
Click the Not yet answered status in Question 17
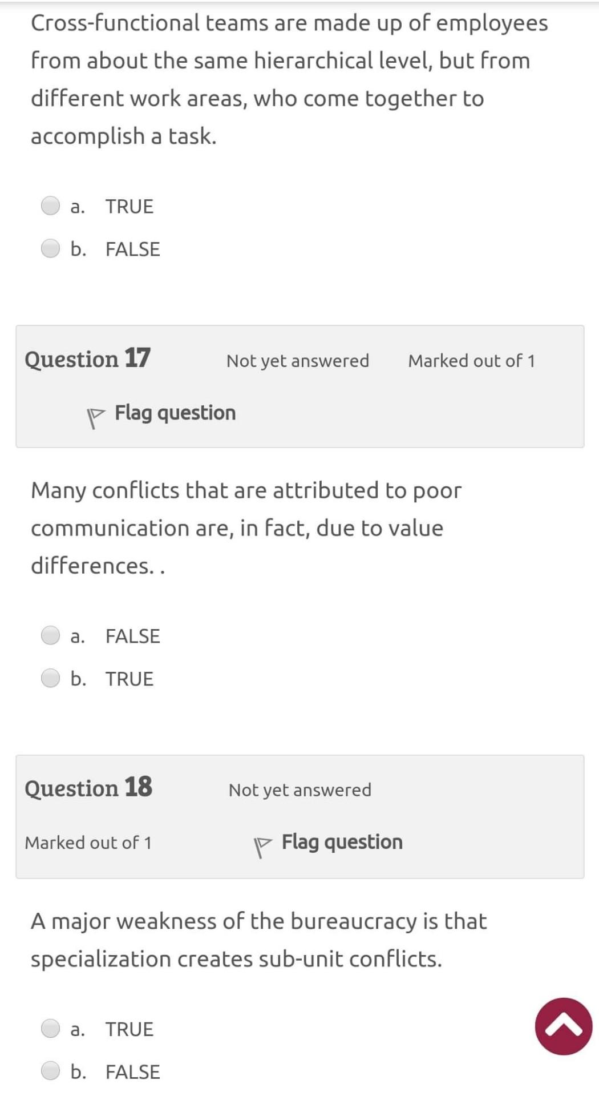pyautogui.click(x=298, y=360)
